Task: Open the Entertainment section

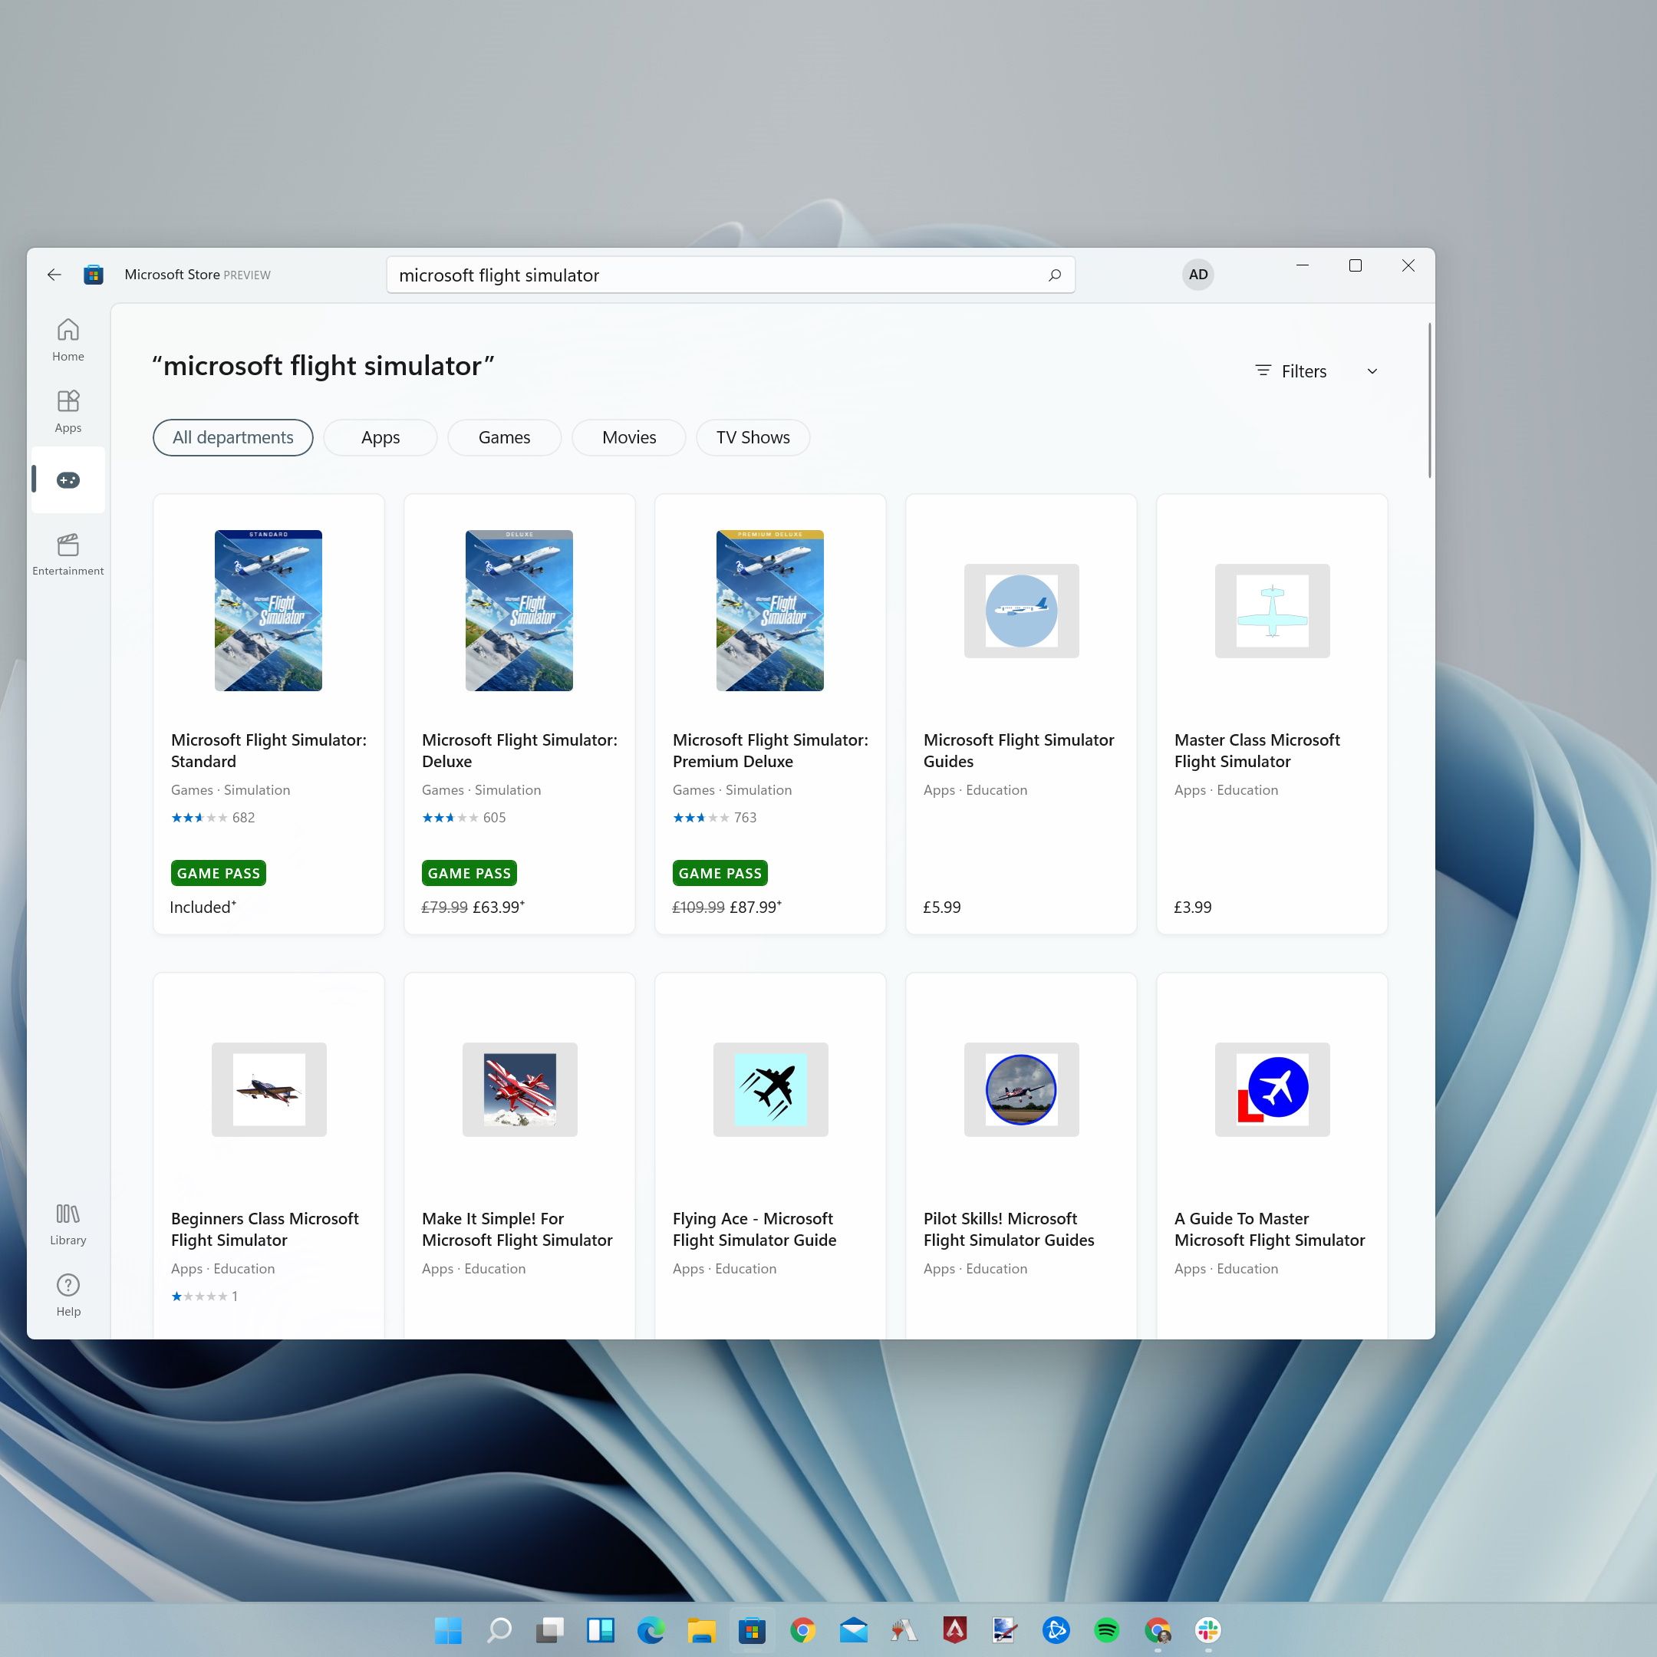Action: pyautogui.click(x=68, y=553)
